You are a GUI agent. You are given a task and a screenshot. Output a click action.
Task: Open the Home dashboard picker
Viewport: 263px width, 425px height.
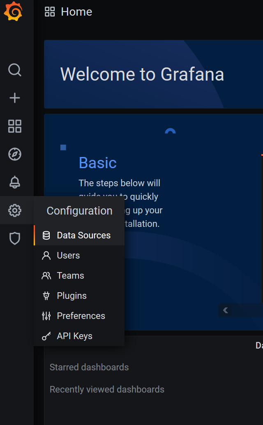point(77,12)
